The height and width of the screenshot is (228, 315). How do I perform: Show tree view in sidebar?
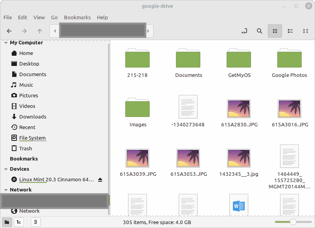pyautogui.click(x=18, y=222)
